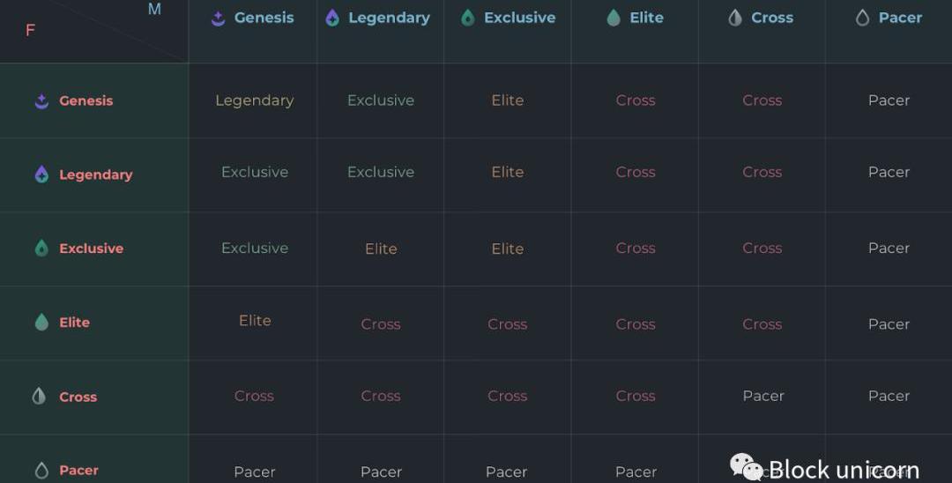The width and height of the screenshot is (952, 483).
Task: Click the Legendary droplet icon in header
Action: [x=332, y=18]
